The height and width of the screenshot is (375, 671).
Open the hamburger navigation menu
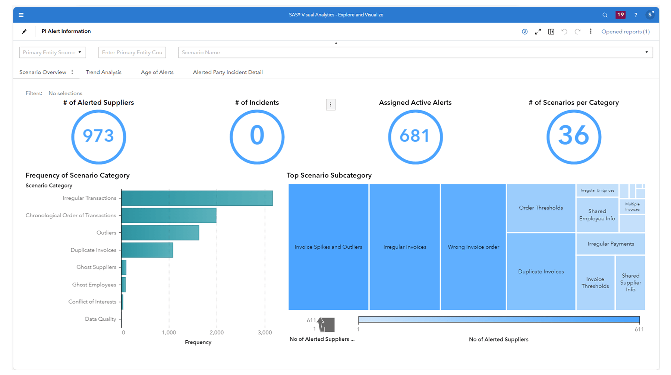point(21,15)
